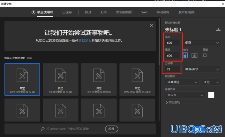Open the 最近使用项 tab
Viewport: 225px width, 137px height.
point(45,12)
